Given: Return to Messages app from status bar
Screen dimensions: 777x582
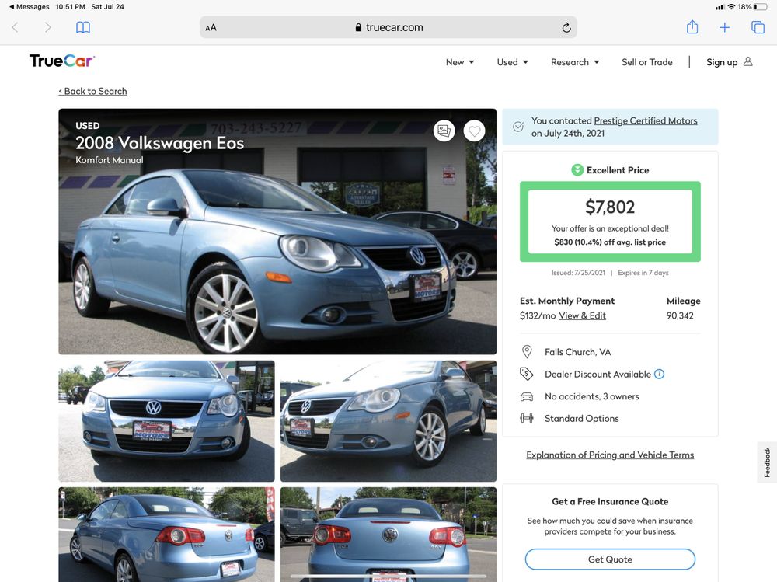Looking at the screenshot, I should (x=29, y=6).
